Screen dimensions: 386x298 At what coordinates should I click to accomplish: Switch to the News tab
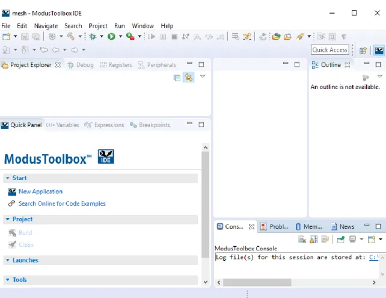(x=343, y=226)
